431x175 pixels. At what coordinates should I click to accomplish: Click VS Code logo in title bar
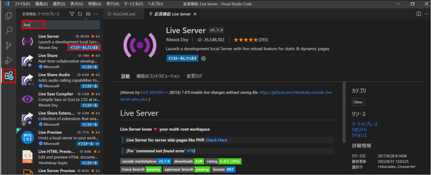pyautogui.click(x=6, y=4)
